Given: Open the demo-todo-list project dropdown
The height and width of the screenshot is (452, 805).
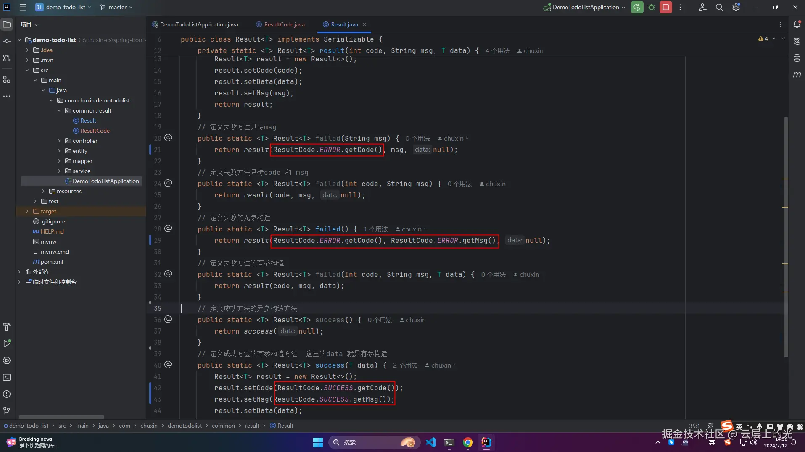Looking at the screenshot, I should point(63,7).
